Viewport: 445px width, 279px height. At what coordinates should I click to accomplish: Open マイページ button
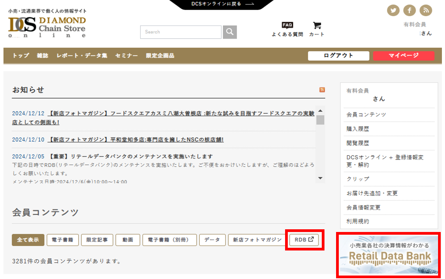[403, 55]
